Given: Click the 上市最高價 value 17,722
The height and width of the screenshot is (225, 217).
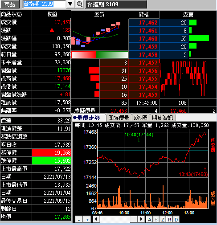Looking at the screenshot, I should pos(62,169).
